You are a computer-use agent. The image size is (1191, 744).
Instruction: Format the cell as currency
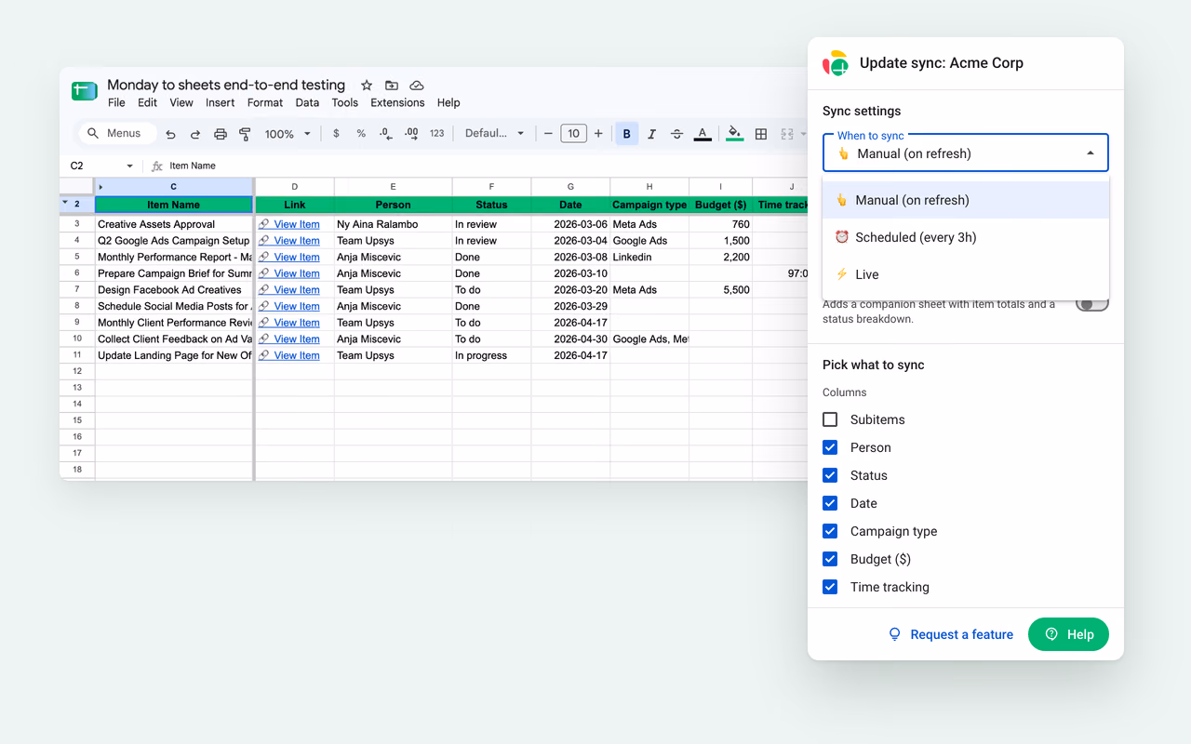[x=336, y=134]
